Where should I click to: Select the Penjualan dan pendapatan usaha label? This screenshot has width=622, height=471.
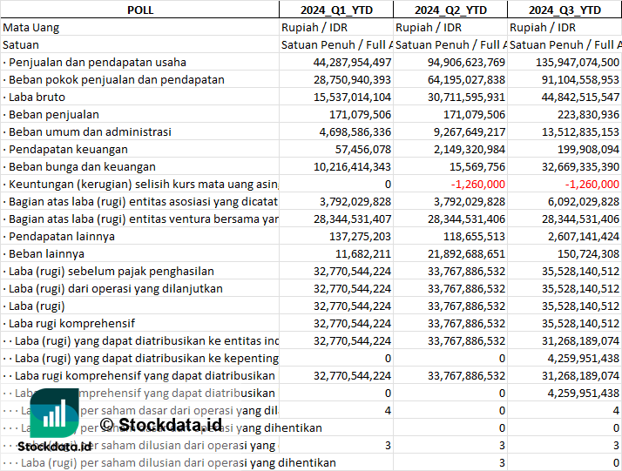click(98, 62)
